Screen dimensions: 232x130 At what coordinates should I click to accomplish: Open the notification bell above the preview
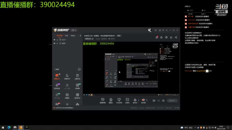[x=171, y=37]
